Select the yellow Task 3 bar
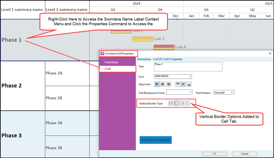 (x=142, y=39)
